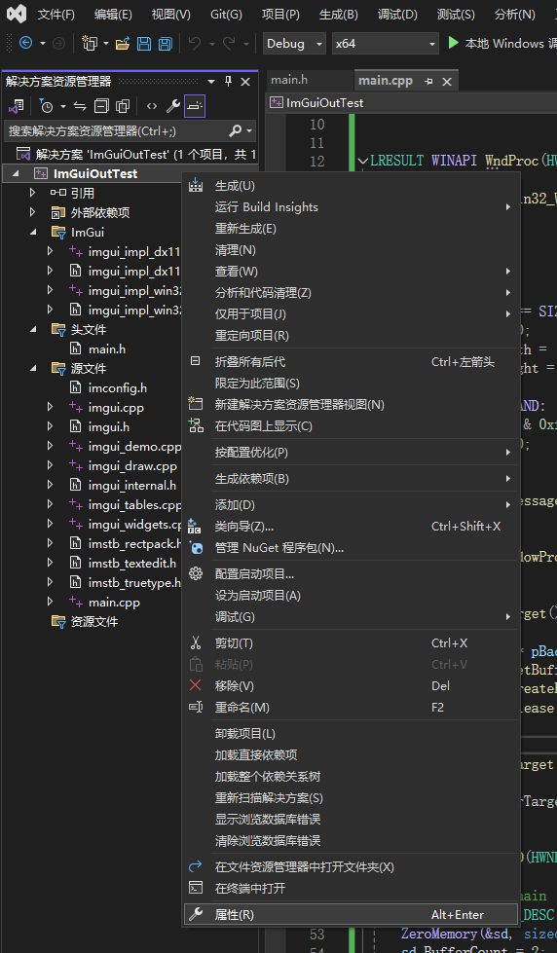Toggle pin on main.cpp tab
The height and width of the screenshot is (953, 557).
(x=428, y=81)
